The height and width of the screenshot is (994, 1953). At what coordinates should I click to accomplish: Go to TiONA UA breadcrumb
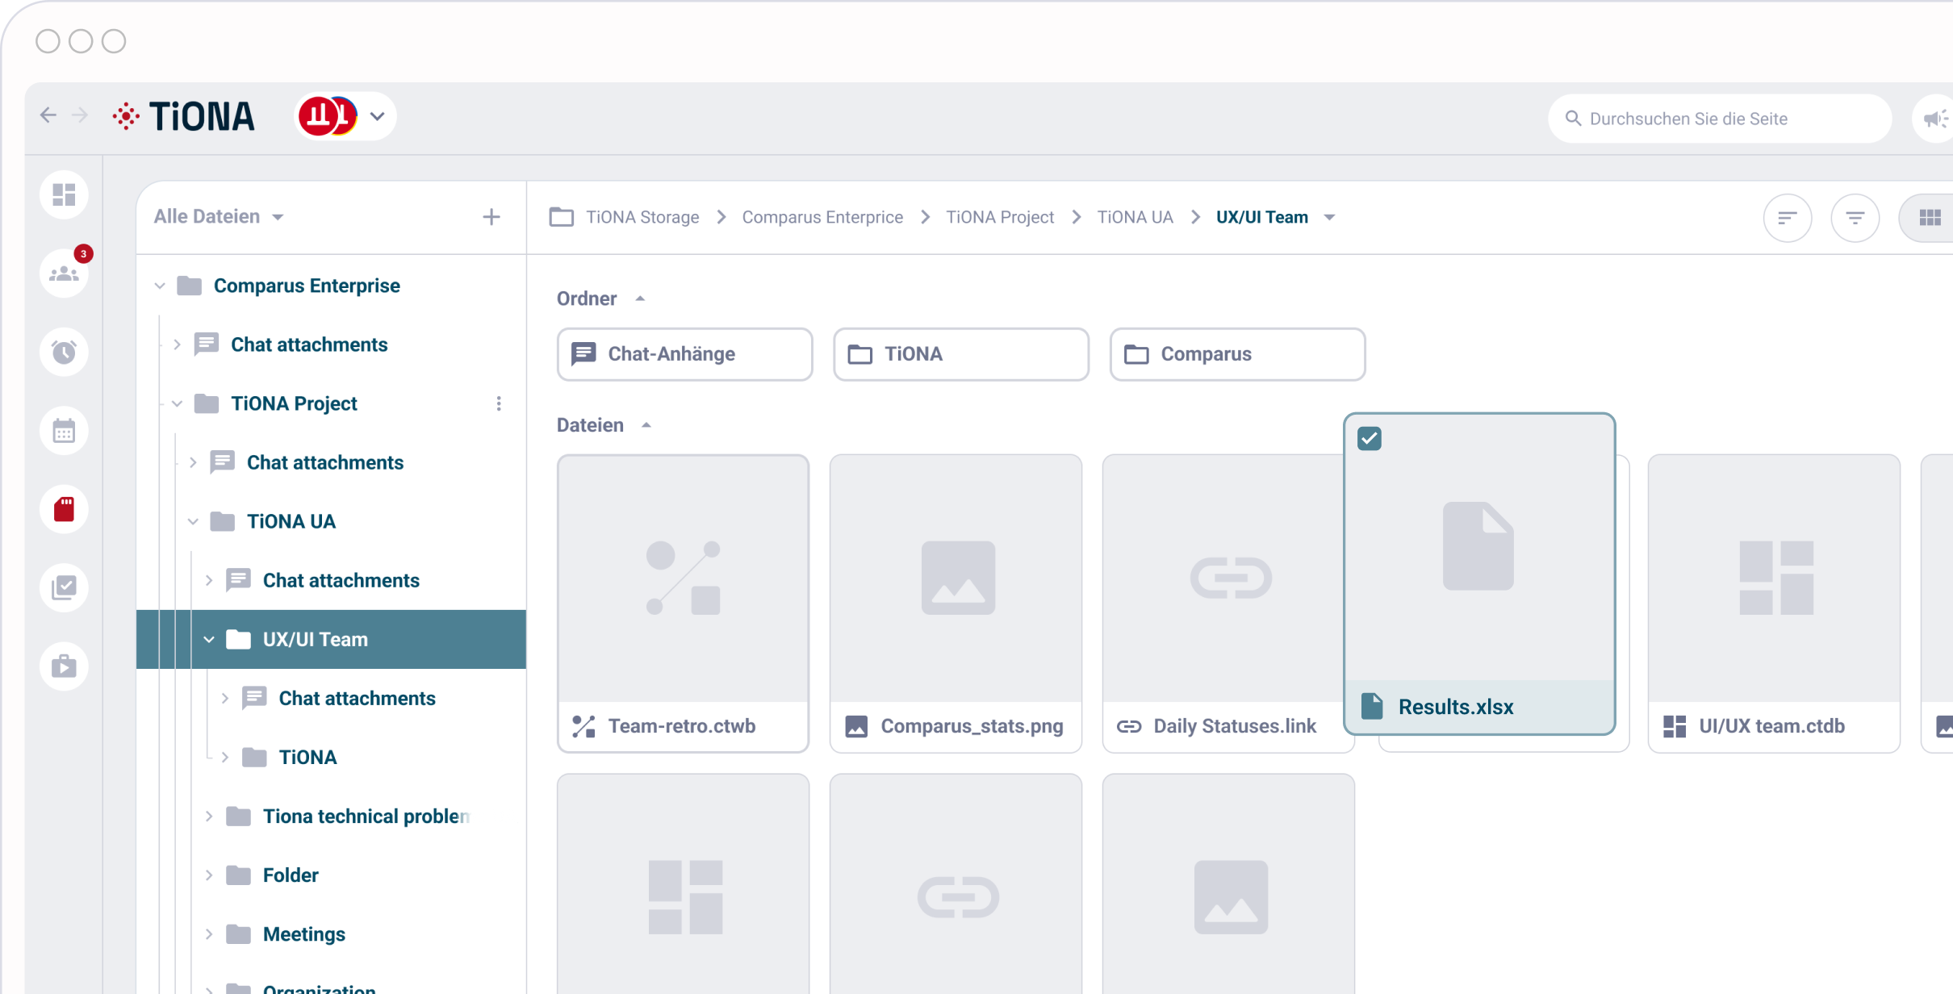[x=1135, y=217]
